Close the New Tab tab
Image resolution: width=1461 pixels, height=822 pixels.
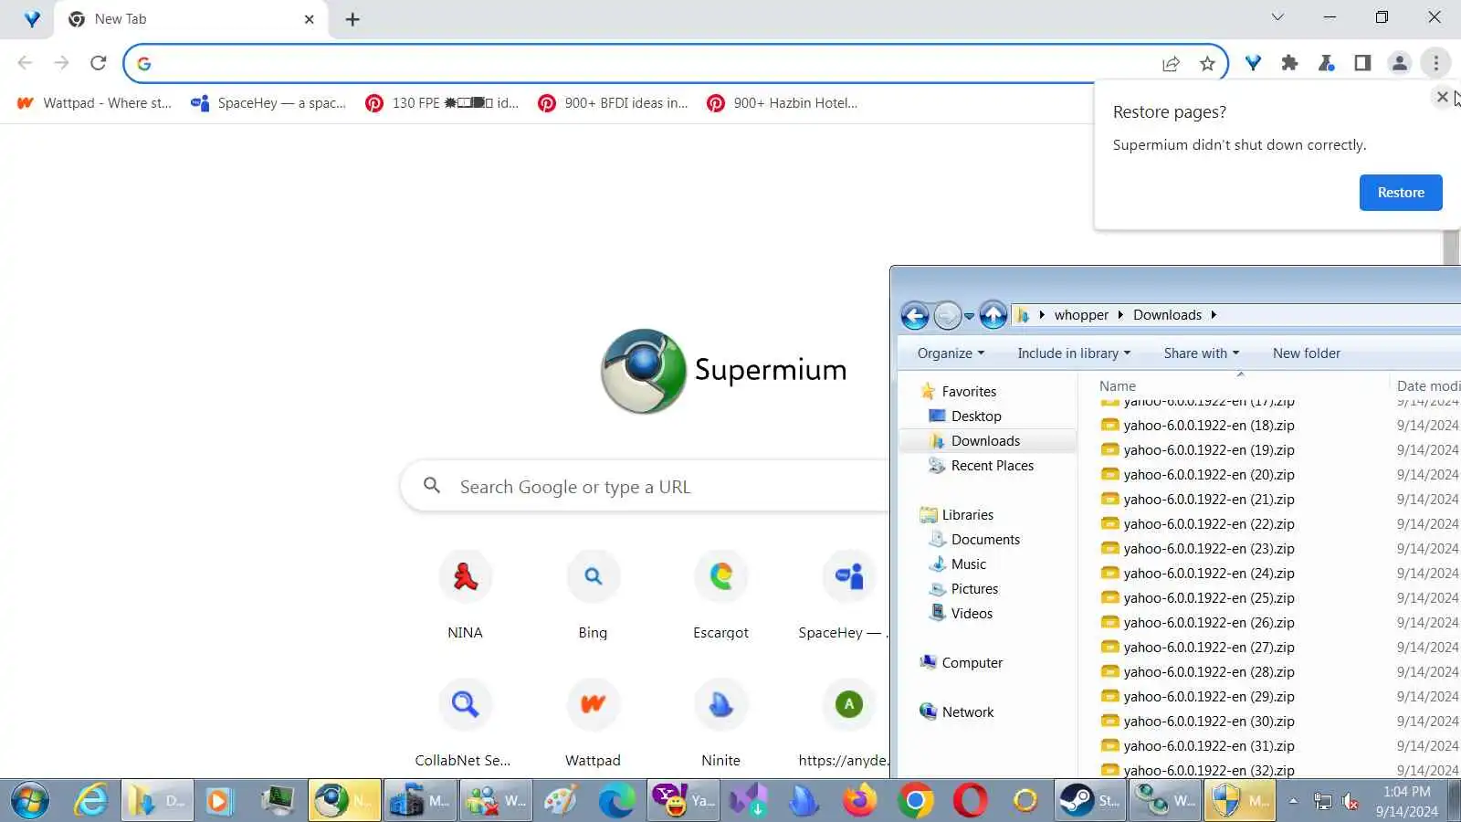309,19
